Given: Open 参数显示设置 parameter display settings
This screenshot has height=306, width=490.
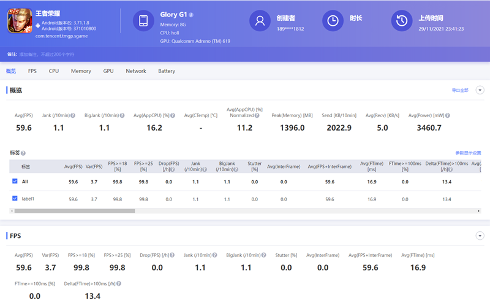Looking at the screenshot, I should click(x=468, y=153).
